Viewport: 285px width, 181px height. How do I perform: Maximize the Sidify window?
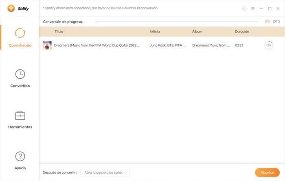[270, 9]
